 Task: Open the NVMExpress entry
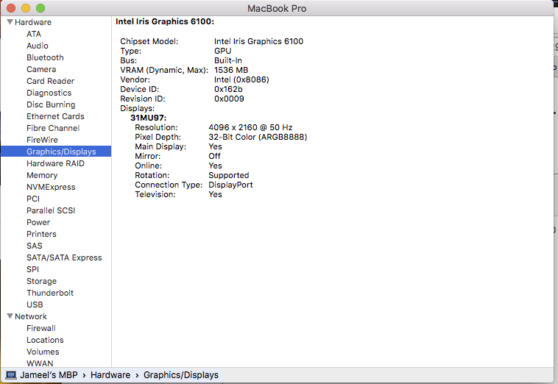(51, 187)
